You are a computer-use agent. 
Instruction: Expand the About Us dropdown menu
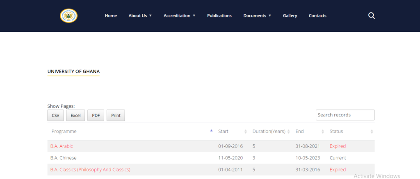click(140, 16)
